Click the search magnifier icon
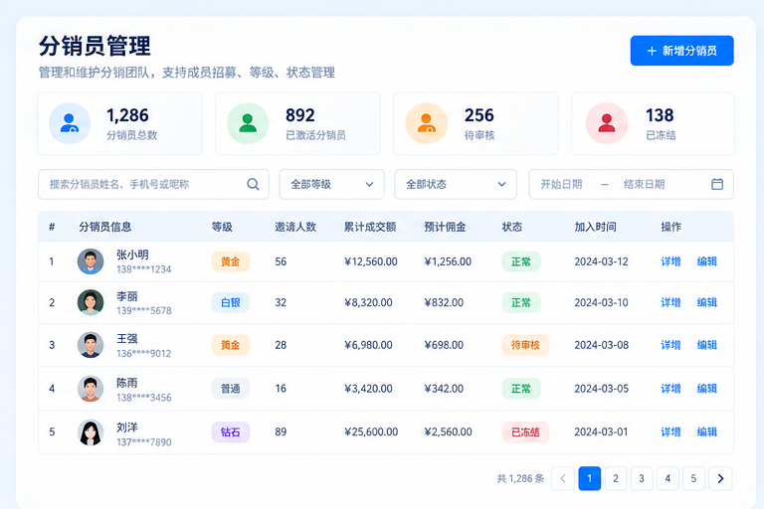 [x=253, y=184]
